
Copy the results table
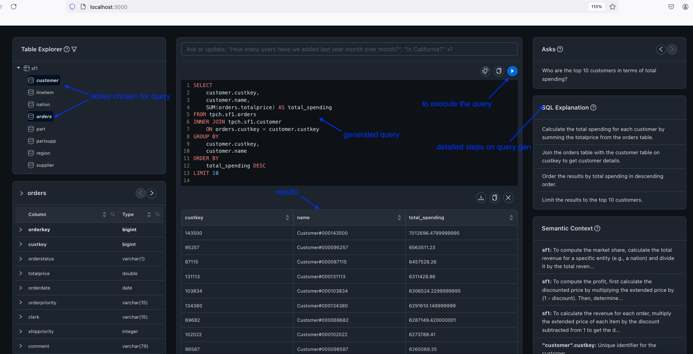click(494, 198)
